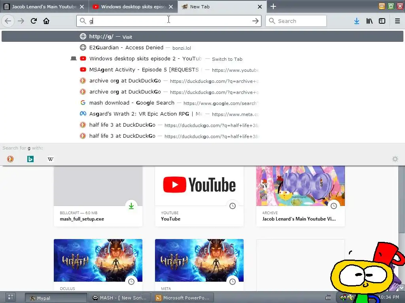Click the download icon on mash_full_setup.exe tile
405x303 pixels.
click(131, 206)
